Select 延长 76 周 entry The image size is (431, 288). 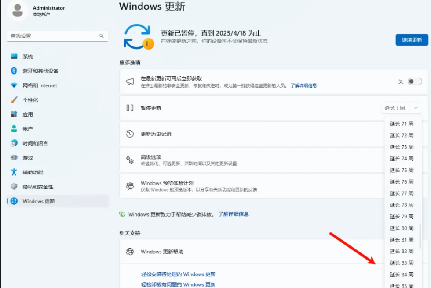(x=402, y=182)
